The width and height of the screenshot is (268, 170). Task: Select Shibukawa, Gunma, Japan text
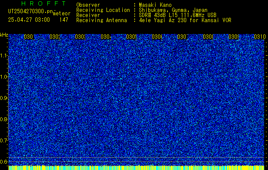pyautogui.click(x=173, y=10)
